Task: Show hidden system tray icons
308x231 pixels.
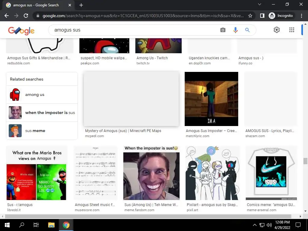Action: coord(254,225)
